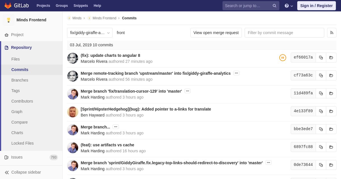Click Minds Frontend breadcrumb link
This screenshot has width=341, height=179.
[104, 18]
